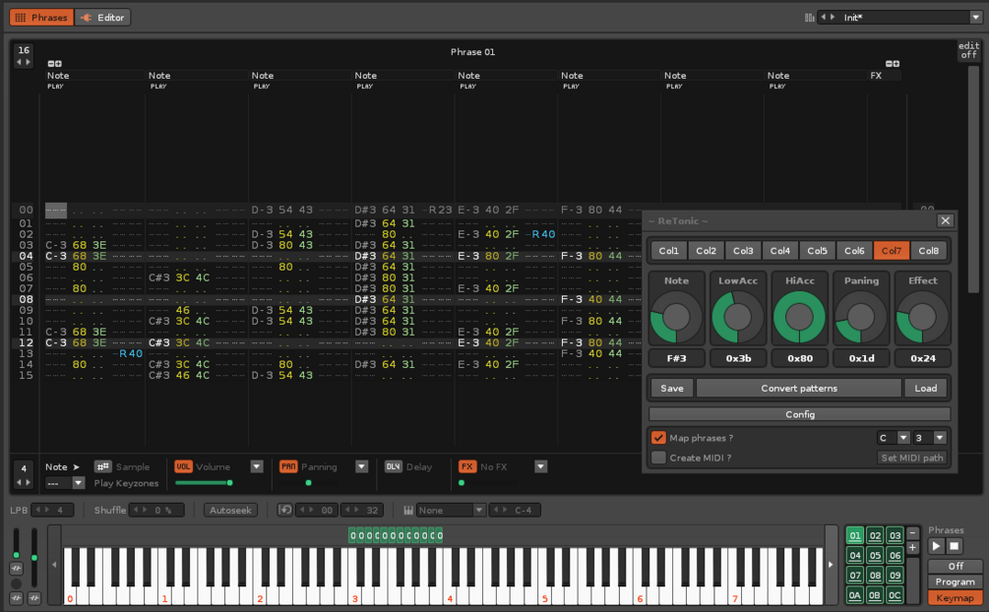The width and height of the screenshot is (989, 612).
Task: Toggle the DLY delay column button
Action: click(393, 467)
